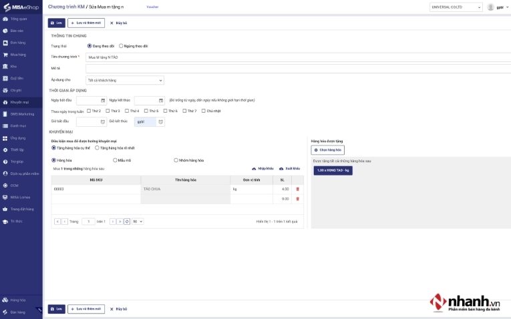Go to Kho warehouse in the sidebar

click(13, 67)
